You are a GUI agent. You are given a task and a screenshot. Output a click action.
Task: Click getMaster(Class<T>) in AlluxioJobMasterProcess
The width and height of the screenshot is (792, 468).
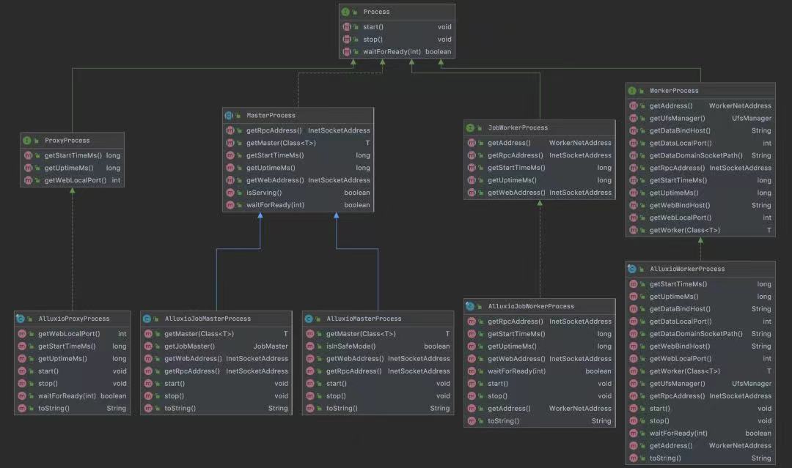199,334
